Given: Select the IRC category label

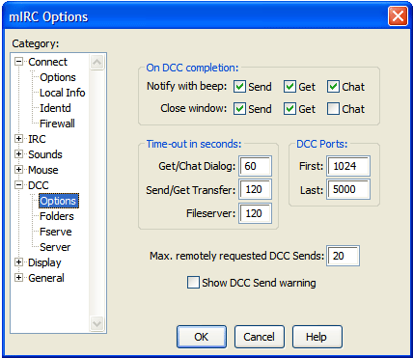Looking at the screenshot, I should (37, 139).
